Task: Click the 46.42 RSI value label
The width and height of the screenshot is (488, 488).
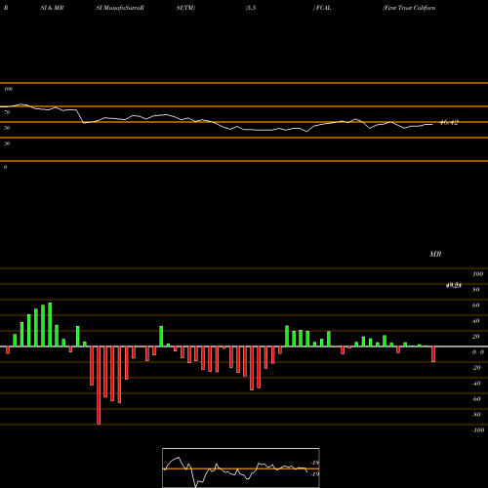Action: pos(449,122)
